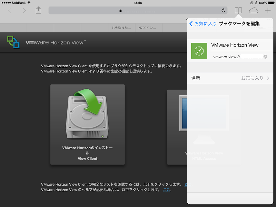Follow the ここ link for help

point(167,190)
